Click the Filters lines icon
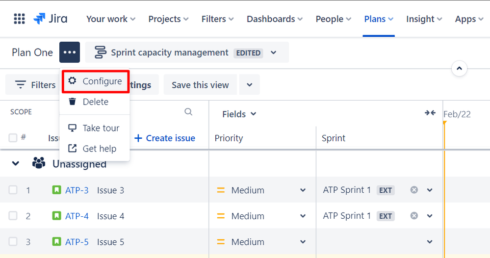 (21, 85)
